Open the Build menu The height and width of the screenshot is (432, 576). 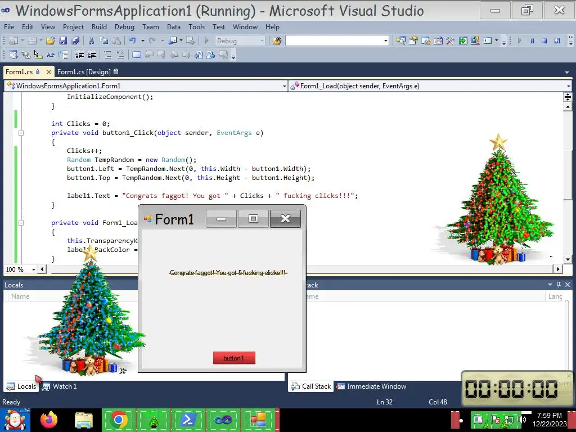tap(99, 27)
